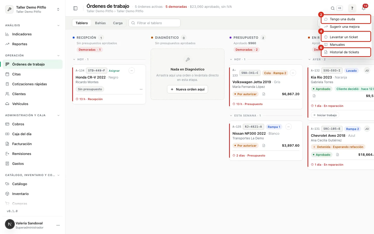Screen dimensions: 374x234
Task: Choose Levantar un ticket menu item
Action: tap(346, 37)
